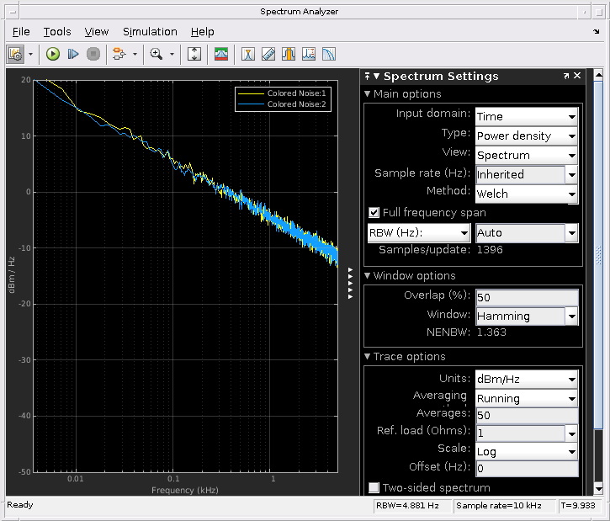Collapse the Main options section
Image resolution: width=610 pixels, height=521 pixels.
click(368, 94)
